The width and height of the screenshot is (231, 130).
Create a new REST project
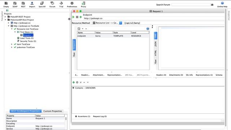tap(23, 5)
